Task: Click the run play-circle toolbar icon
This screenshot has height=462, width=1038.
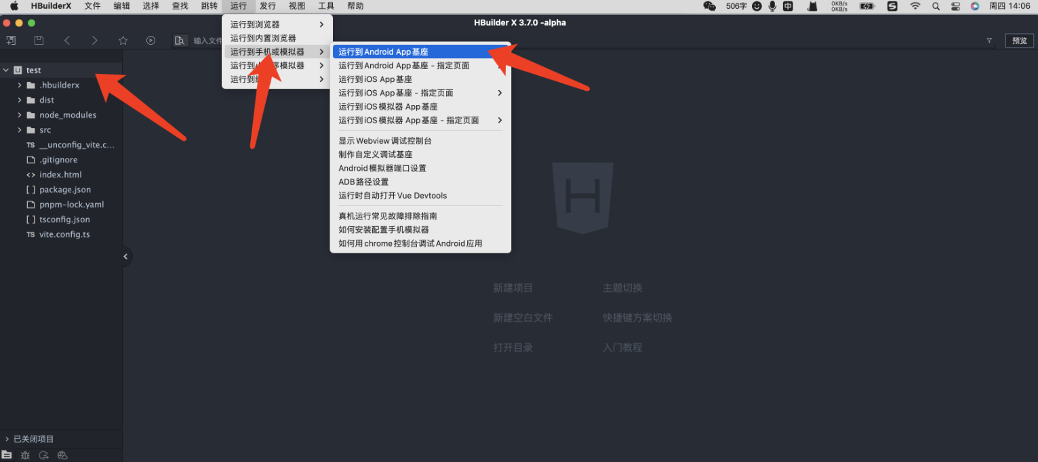Action: (151, 41)
